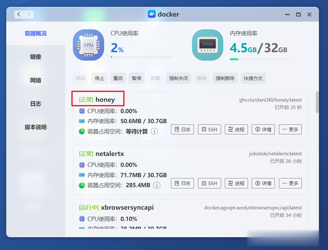328x250 pixels.
Task: Click honey memory usage icon
Action: point(82,121)
